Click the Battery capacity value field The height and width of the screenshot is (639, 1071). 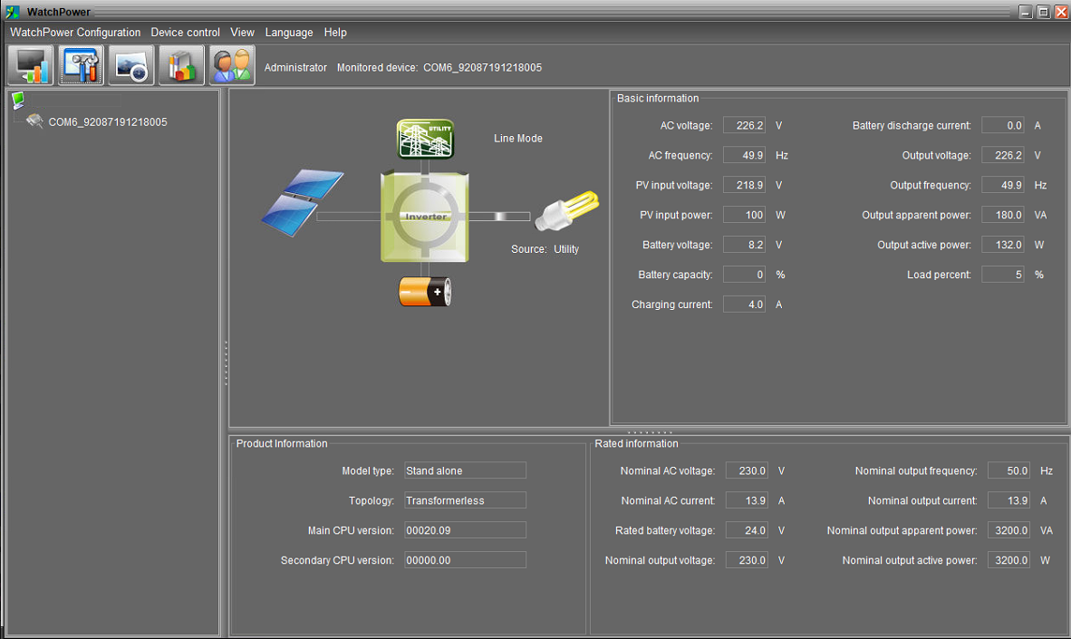[x=744, y=275]
